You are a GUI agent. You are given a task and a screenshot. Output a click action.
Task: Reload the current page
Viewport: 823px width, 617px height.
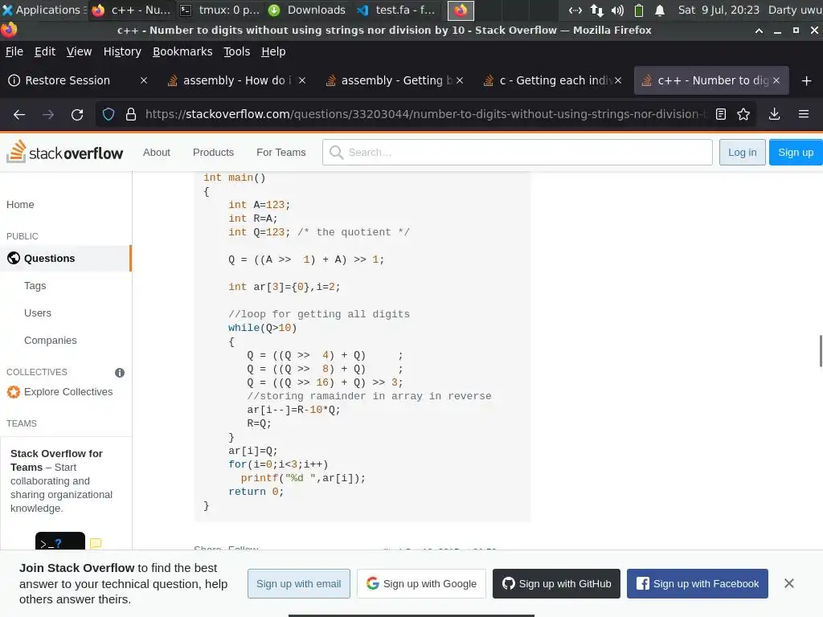[x=77, y=114]
